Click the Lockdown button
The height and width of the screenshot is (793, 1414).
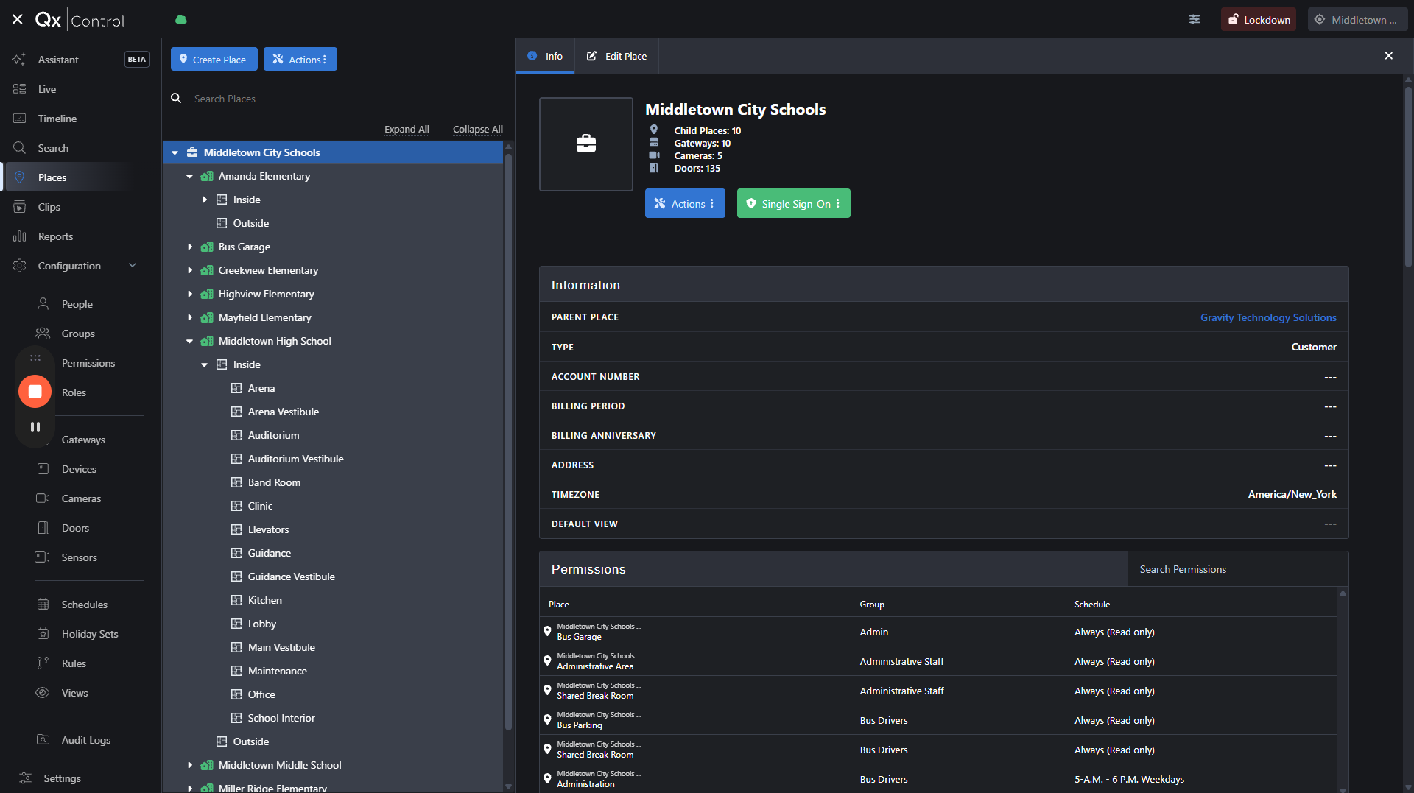pos(1259,20)
